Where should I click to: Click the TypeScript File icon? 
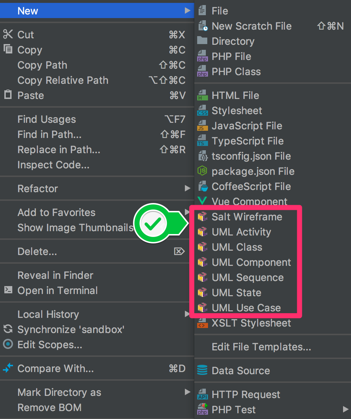point(203,141)
